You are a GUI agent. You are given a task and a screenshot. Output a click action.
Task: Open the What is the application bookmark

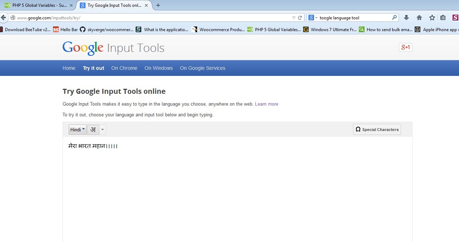[x=162, y=30]
